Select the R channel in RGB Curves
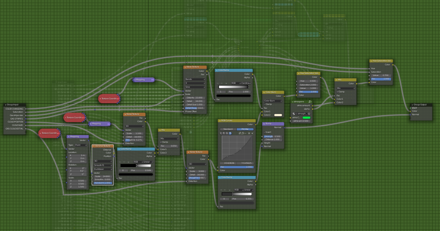440x231 pixels. (224, 133)
